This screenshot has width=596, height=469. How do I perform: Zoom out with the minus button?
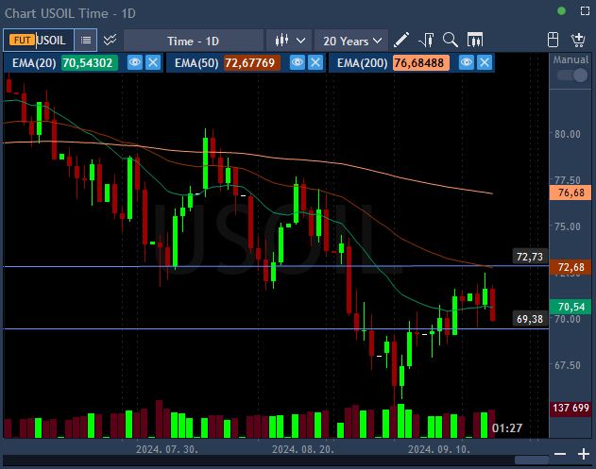pos(560,454)
